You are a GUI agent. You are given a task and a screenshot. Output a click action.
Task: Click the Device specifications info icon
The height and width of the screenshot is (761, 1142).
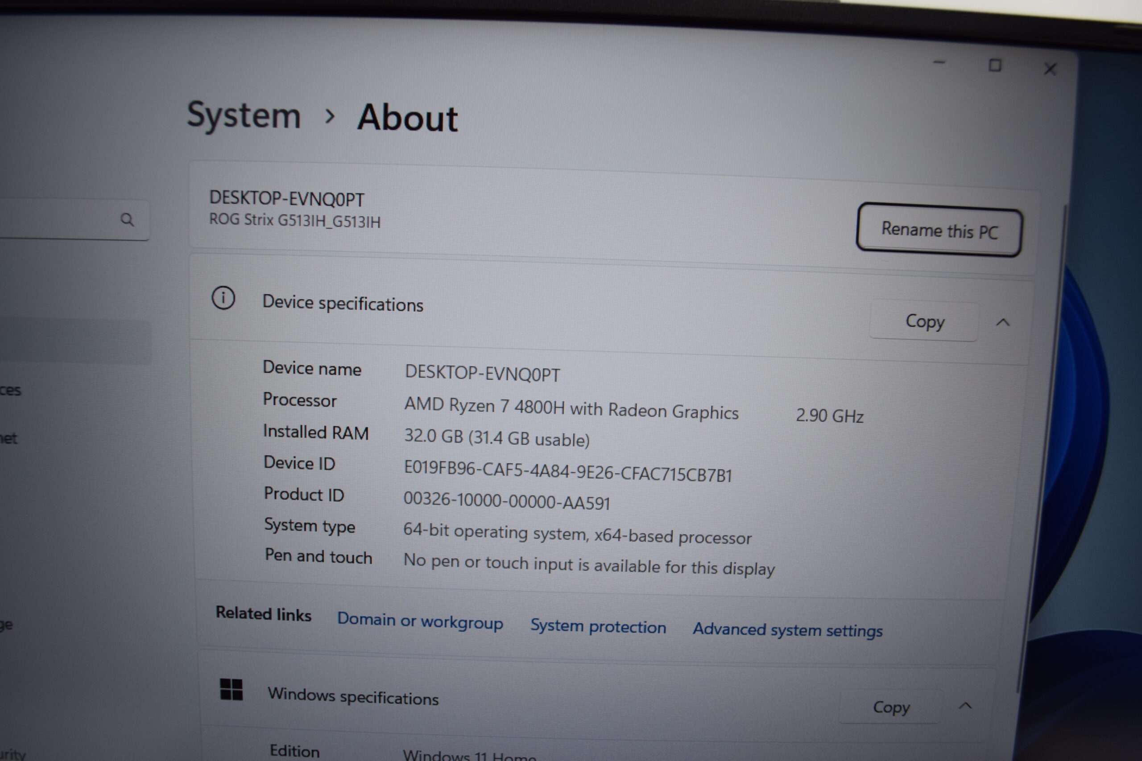(223, 298)
